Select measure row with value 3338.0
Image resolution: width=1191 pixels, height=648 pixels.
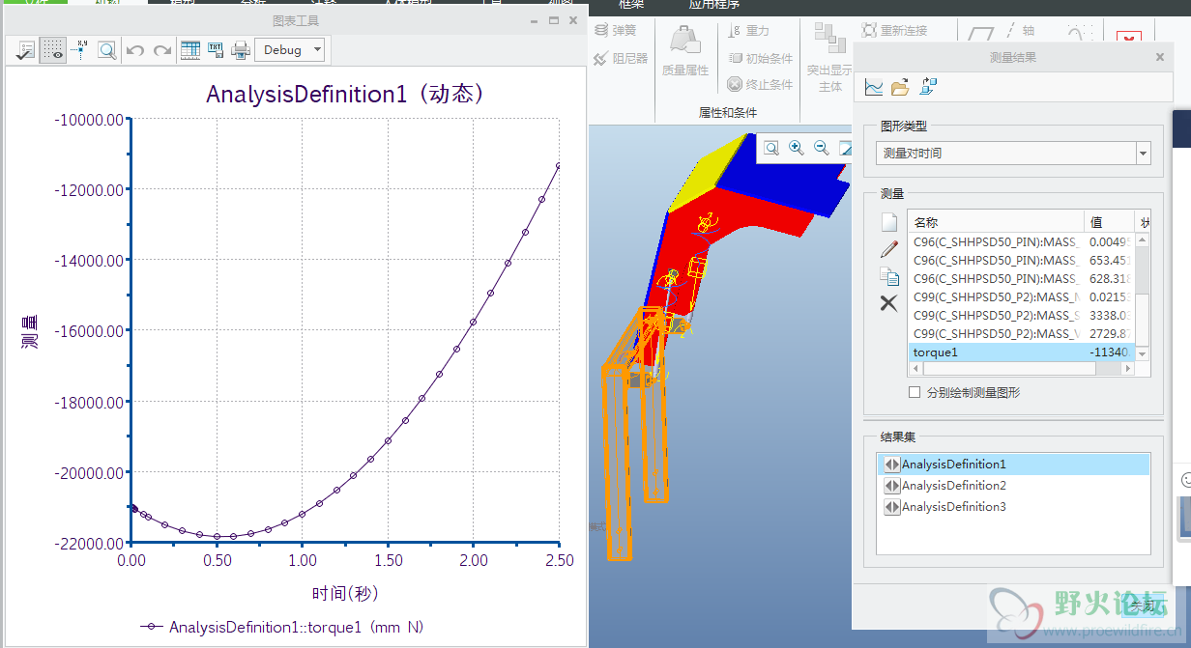(1022, 316)
